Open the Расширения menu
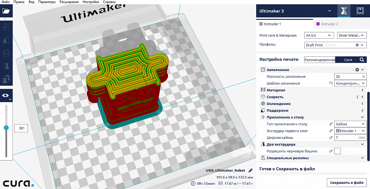 (x=69, y=2)
